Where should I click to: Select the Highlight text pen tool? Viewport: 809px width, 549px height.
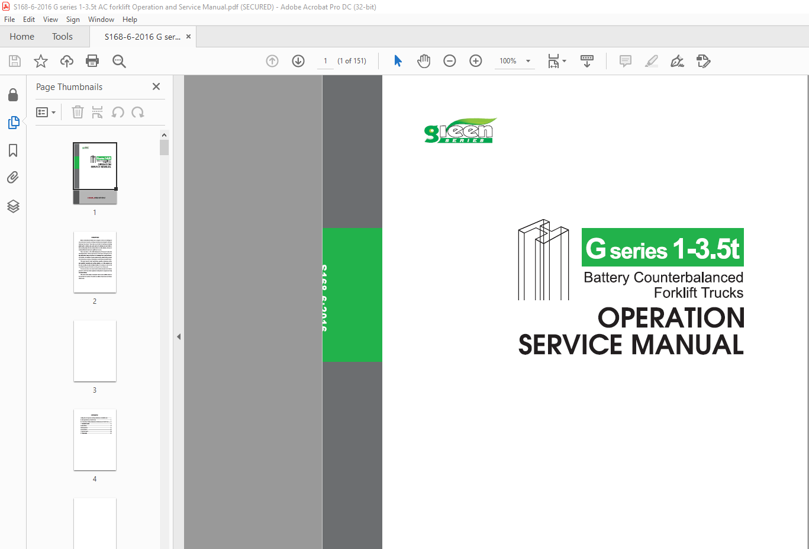coord(652,61)
